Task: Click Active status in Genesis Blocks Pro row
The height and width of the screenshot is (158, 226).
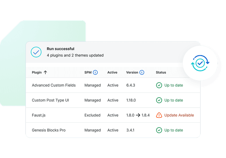Action: pyautogui.click(x=113, y=130)
